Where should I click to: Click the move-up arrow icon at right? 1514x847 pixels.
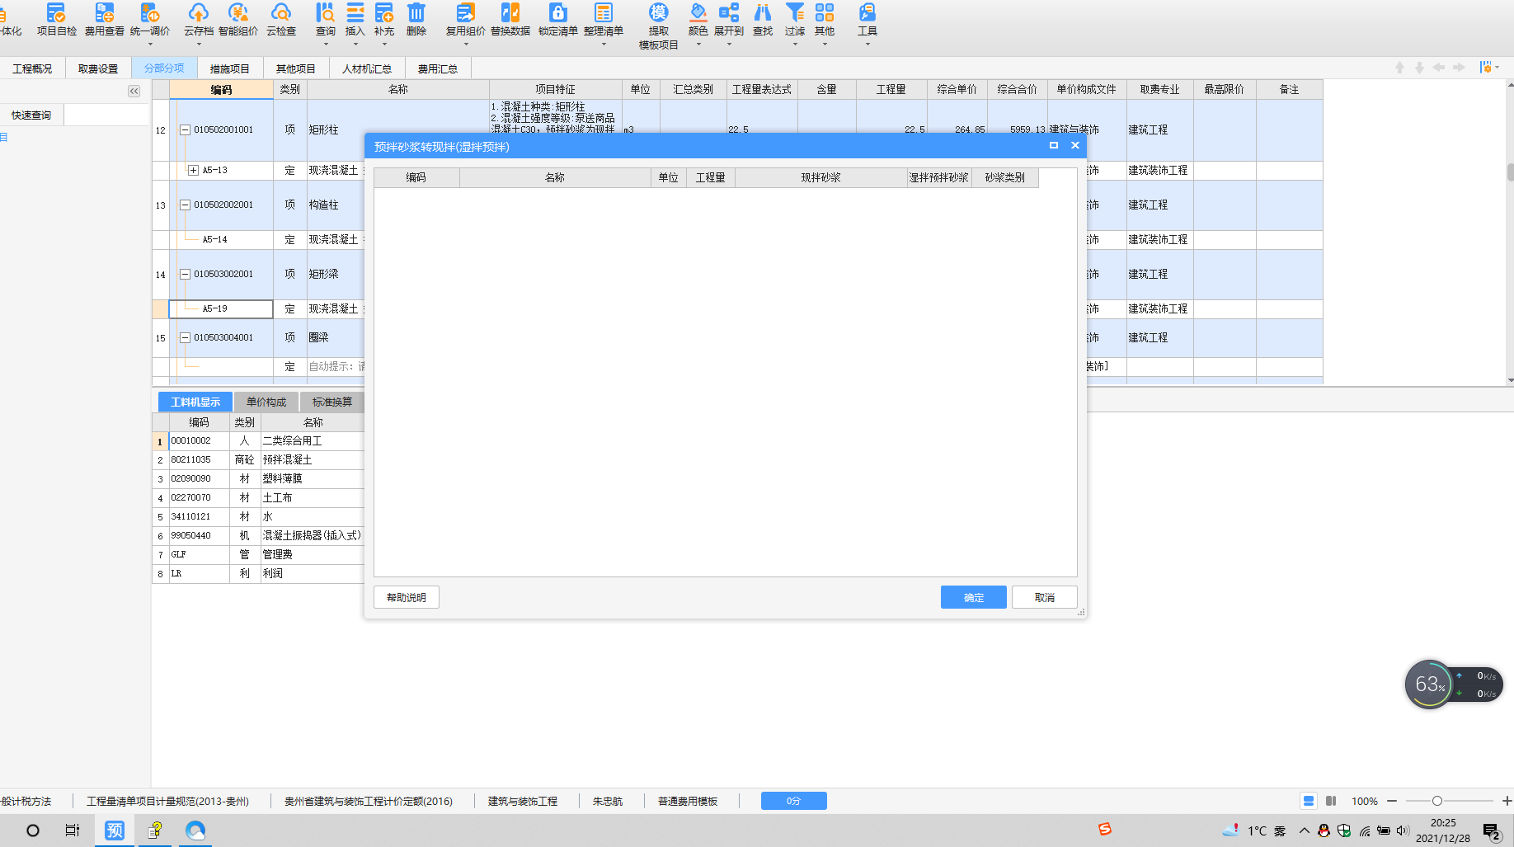[1399, 68]
